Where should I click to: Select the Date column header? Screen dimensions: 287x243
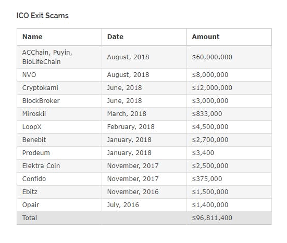(115, 37)
